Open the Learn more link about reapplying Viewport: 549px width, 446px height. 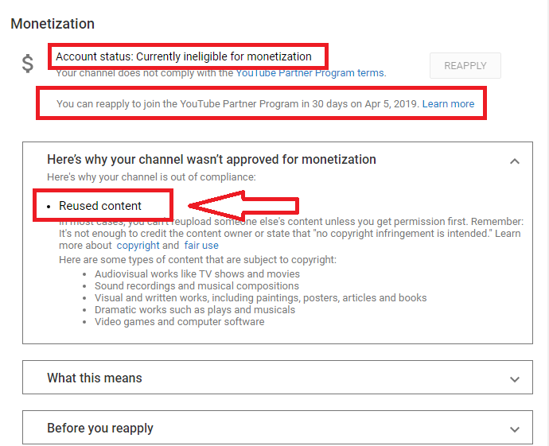[x=448, y=104]
